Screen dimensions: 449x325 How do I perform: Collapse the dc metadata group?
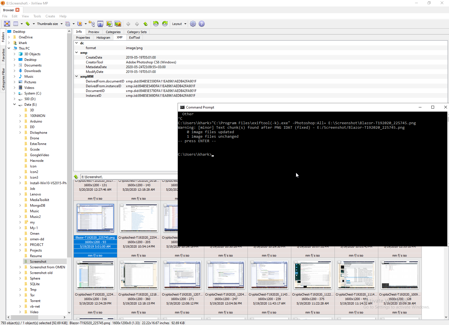coord(77,43)
